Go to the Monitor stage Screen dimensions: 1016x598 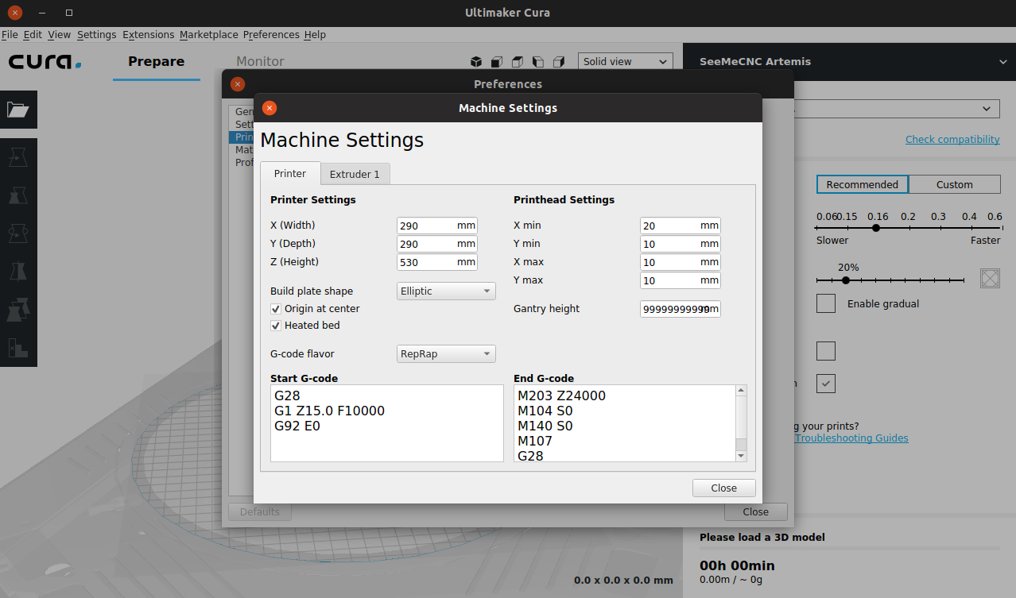(260, 61)
